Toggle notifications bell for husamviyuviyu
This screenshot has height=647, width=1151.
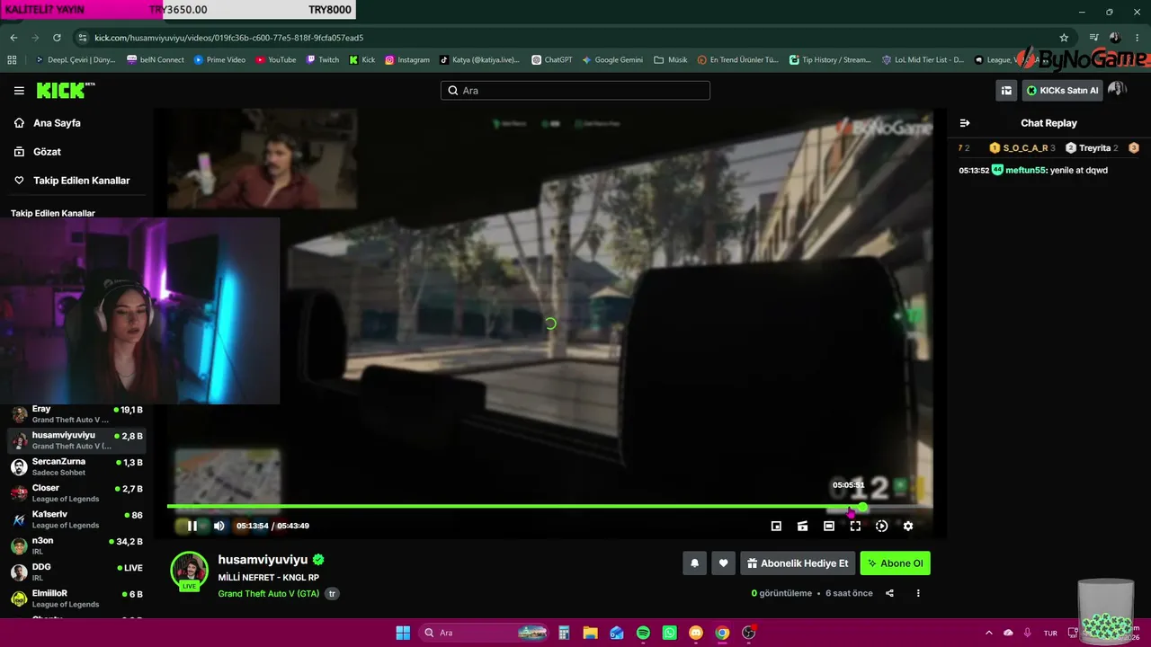(x=694, y=563)
